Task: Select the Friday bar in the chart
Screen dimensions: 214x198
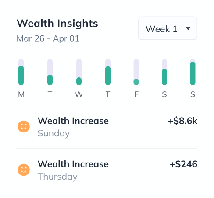Action: tap(136, 72)
